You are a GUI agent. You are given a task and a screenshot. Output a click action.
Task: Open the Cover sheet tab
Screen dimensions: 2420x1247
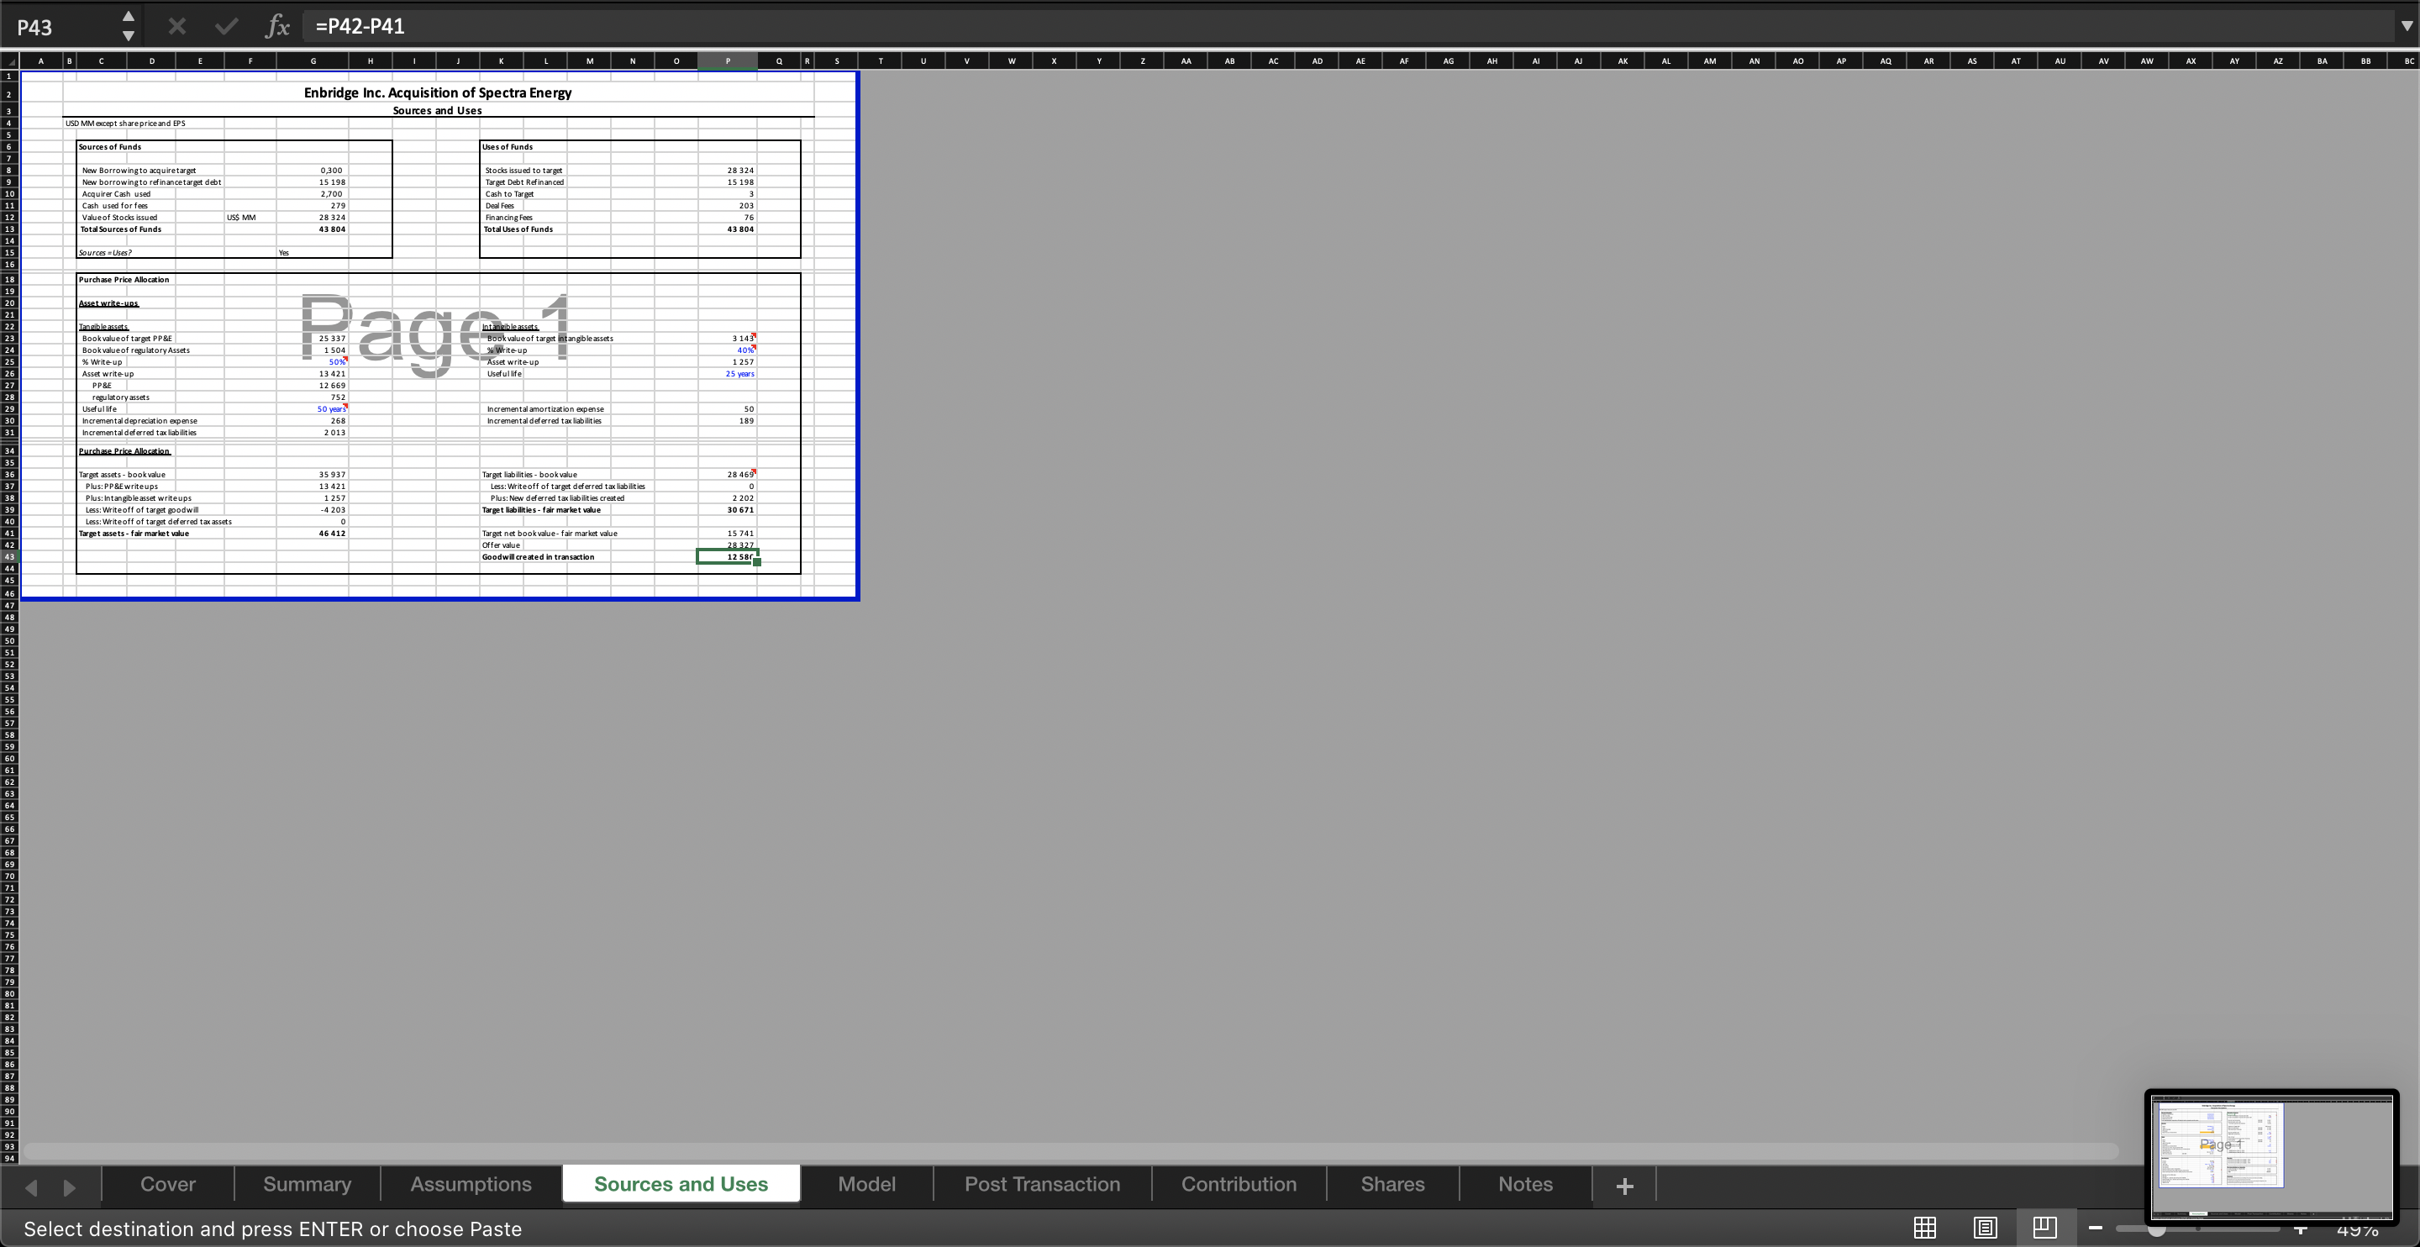click(x=168, y=1184)
